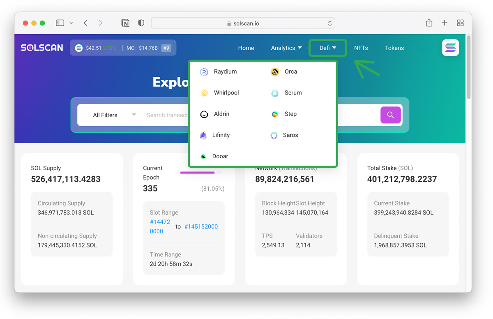
Task: Click Non-circulating Supply 179,445,330.4152 SOL
Action: pyautogui.click(x=67, y=245)
